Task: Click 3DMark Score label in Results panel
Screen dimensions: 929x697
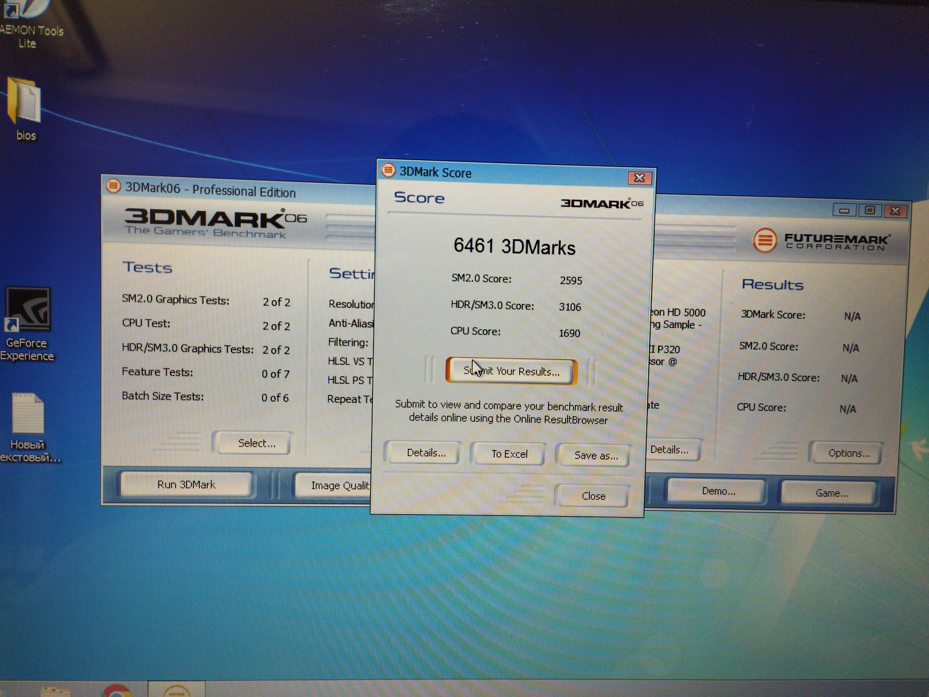Action: point(773,315)
